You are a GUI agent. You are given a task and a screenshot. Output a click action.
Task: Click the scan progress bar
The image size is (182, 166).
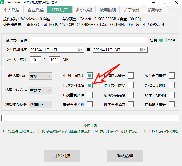[x=90, y=118]
